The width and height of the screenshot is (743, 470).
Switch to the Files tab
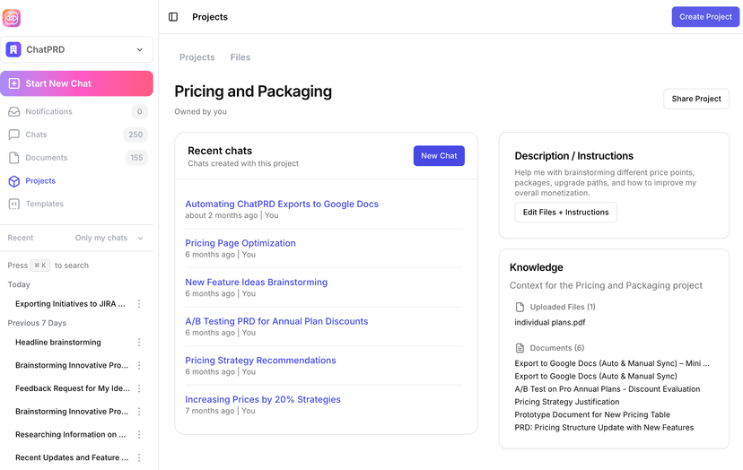(x=240, y=57)
